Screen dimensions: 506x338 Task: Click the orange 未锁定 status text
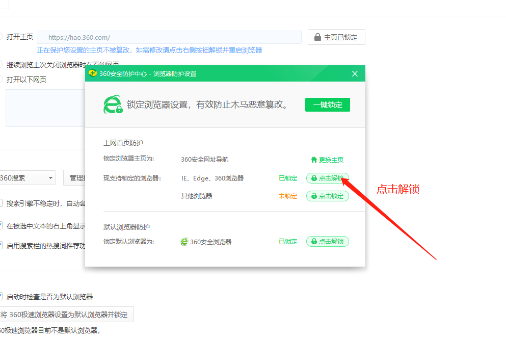[288, 196]
